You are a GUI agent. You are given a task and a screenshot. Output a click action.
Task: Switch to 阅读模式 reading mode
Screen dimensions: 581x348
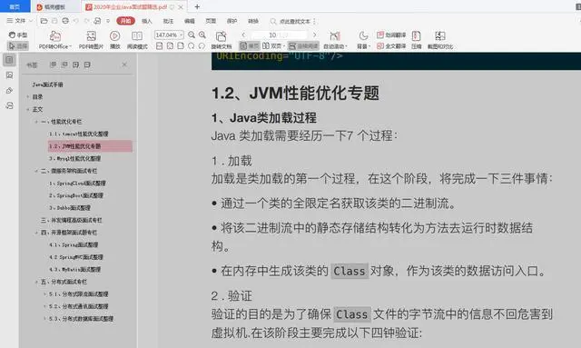pos(137,40)
